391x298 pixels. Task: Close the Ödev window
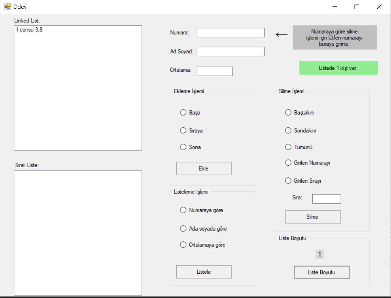pyautogui.click(x=379, y=7)
